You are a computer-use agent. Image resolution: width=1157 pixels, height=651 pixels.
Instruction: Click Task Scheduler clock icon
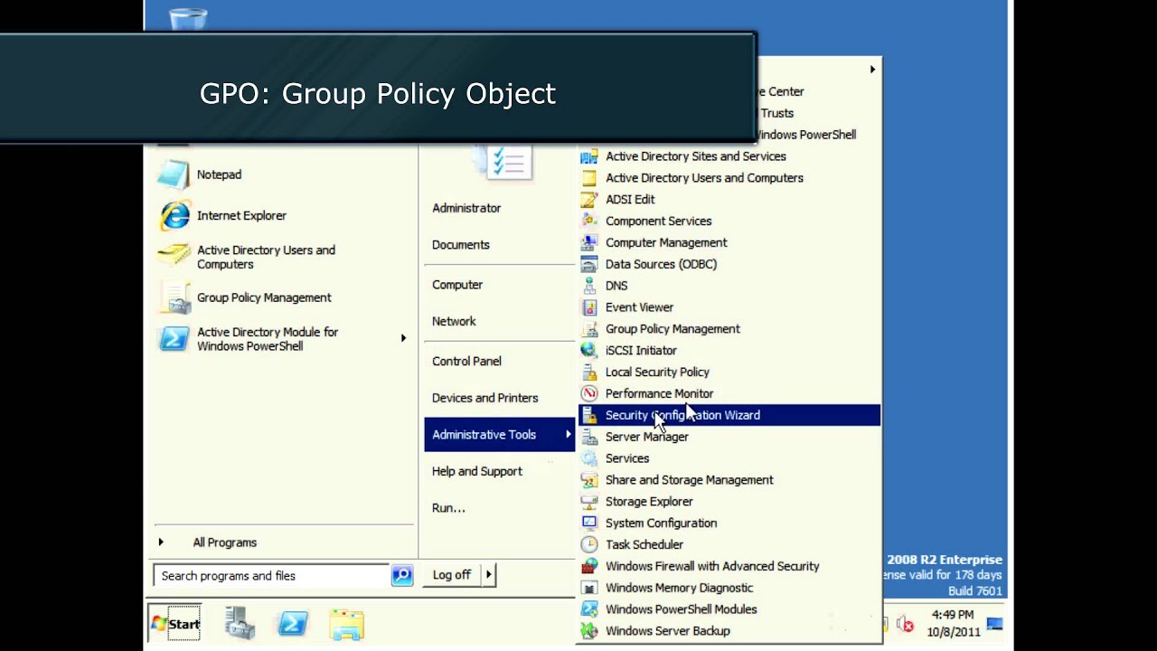click(x=589, y=544)
